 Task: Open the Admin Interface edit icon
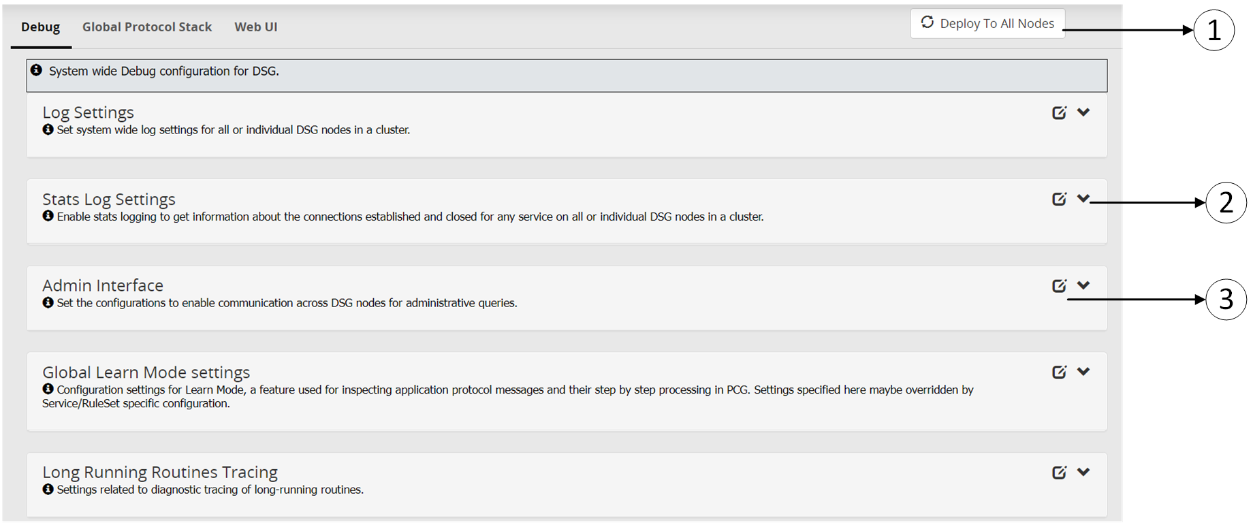click(x=1059, y=286)
